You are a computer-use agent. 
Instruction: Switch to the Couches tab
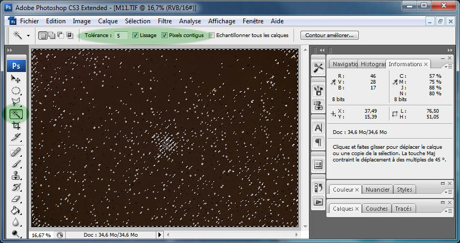pyautogui.click(x=377, y=209)
